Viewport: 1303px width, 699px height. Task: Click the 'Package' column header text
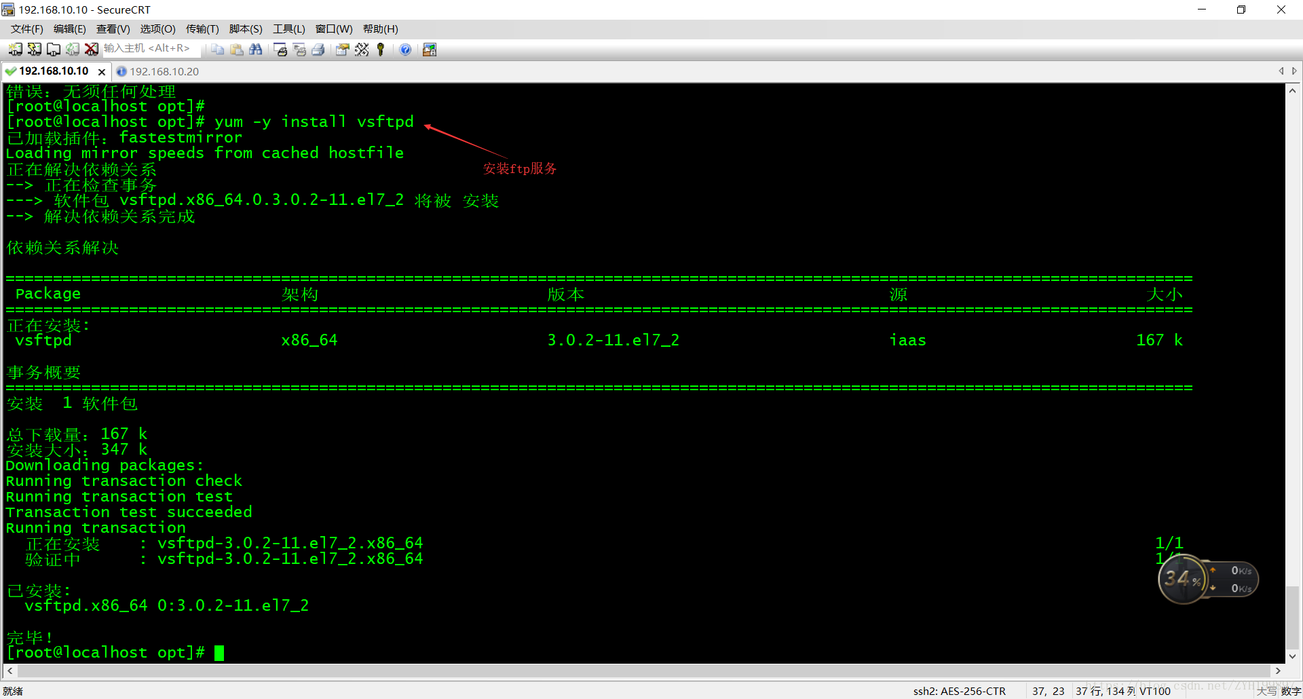click(48, 294)
